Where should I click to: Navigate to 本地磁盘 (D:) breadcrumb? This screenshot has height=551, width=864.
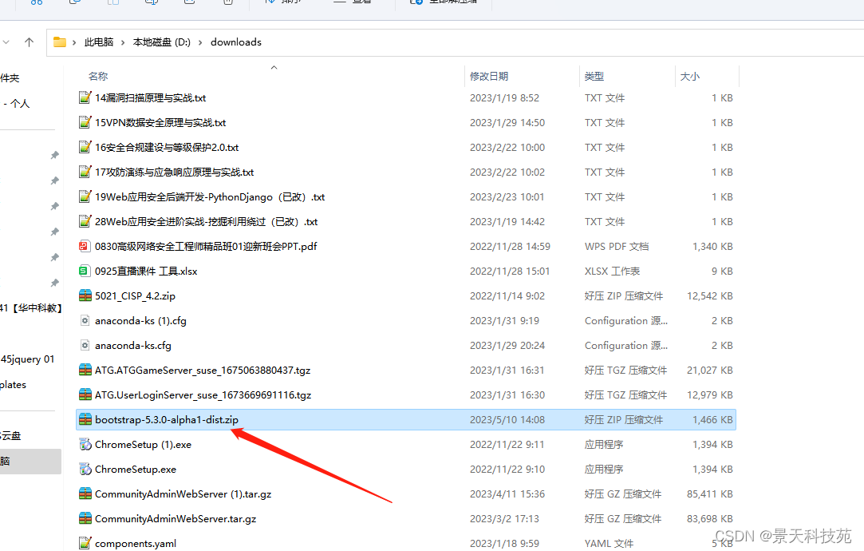coord(161,42)
